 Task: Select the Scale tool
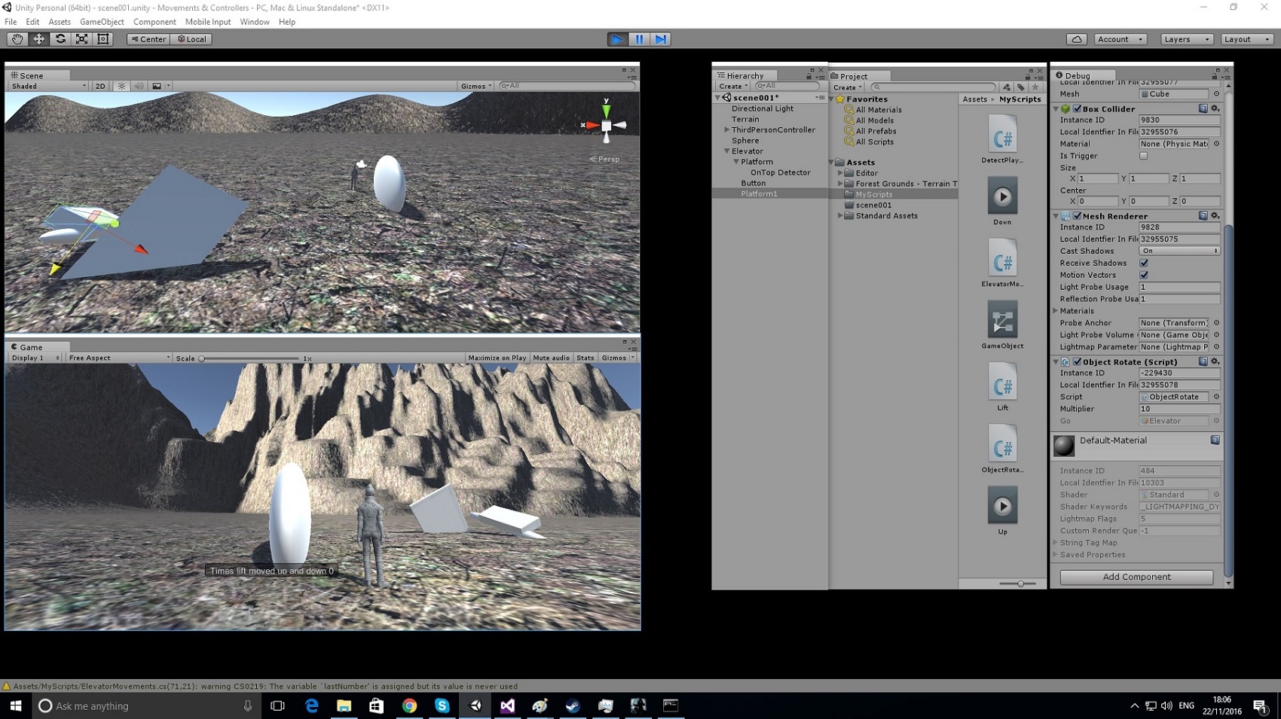pos(82,39)
